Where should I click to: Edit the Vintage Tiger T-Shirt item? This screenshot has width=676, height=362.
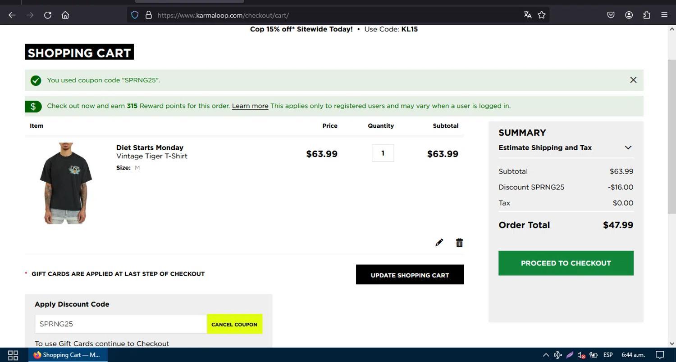[439, 242]
